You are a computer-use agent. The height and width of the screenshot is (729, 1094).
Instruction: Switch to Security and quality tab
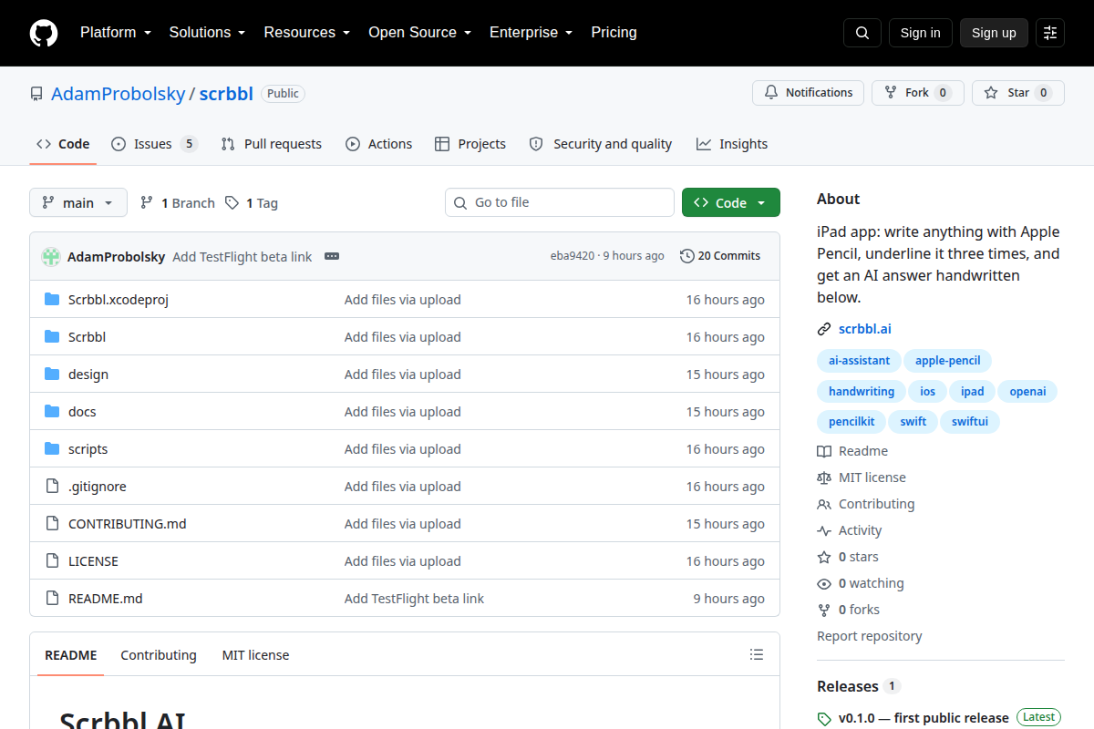(x=601, y=144)
